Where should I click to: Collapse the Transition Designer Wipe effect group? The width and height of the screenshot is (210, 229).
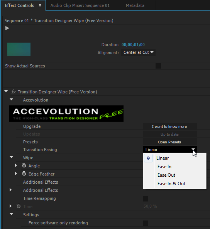coord(6,91)
